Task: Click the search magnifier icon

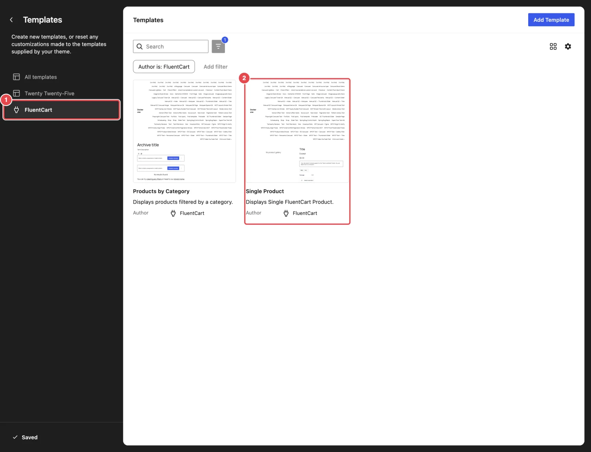Action: [140, 47]
